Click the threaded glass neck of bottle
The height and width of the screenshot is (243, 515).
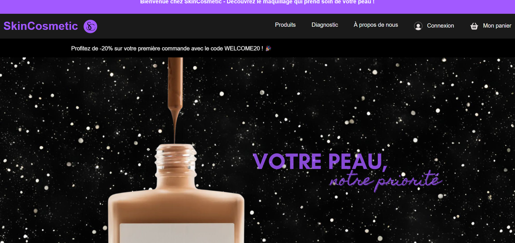(176, 157)
